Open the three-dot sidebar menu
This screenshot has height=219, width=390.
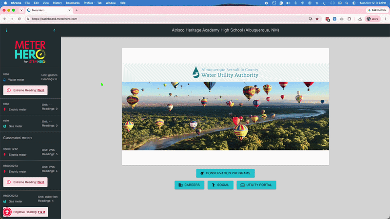[x=6, y=30]
